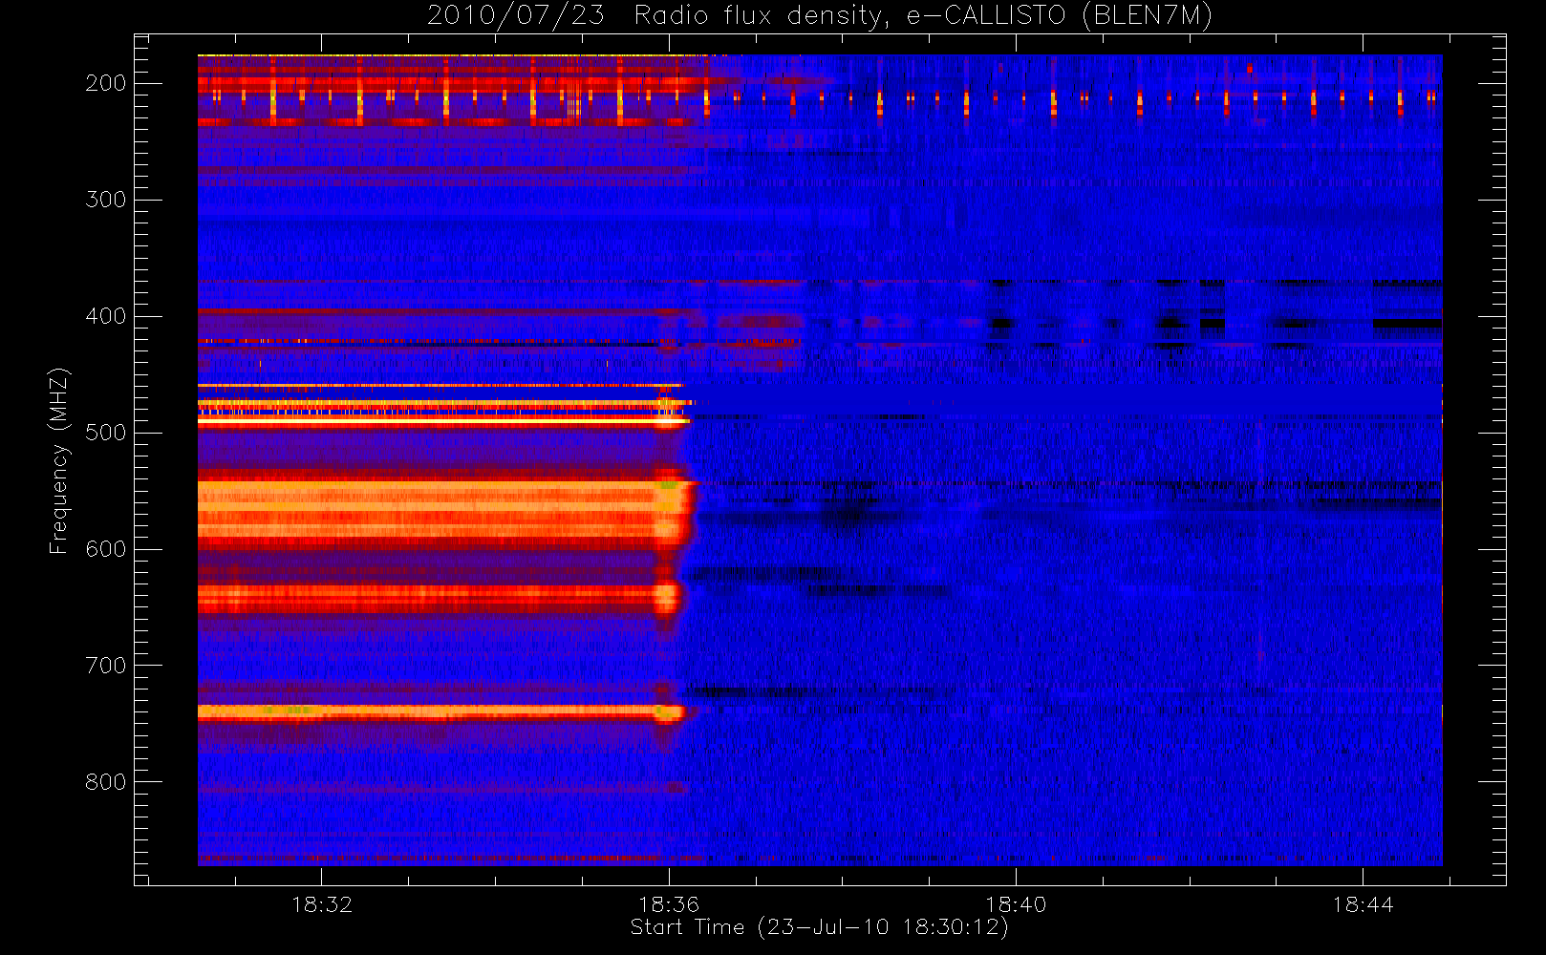Click the 18:32 time tick label

pyautogui.click(x=322, y=904)
